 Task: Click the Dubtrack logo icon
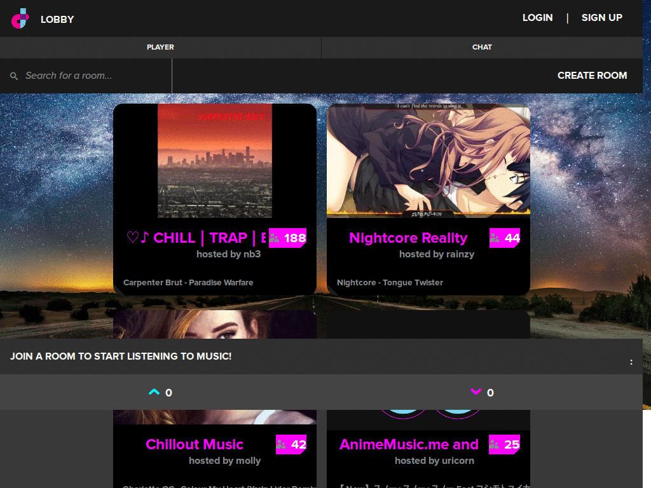20,18
